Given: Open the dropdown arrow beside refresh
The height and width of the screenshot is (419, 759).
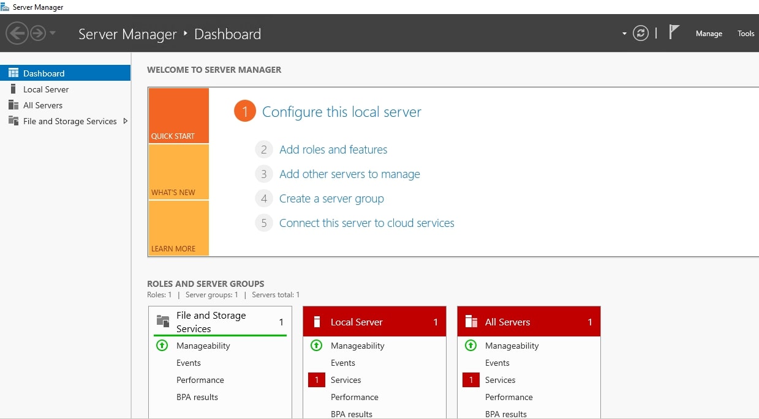Looking at the screenshot, I should (x=624, y=34).
